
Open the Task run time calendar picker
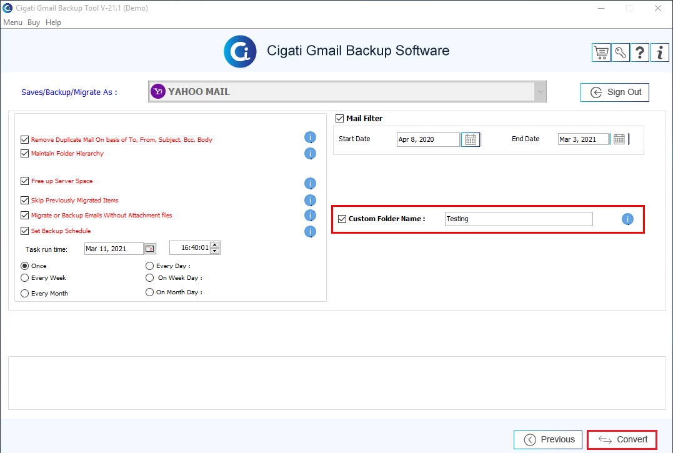(150, 249)
